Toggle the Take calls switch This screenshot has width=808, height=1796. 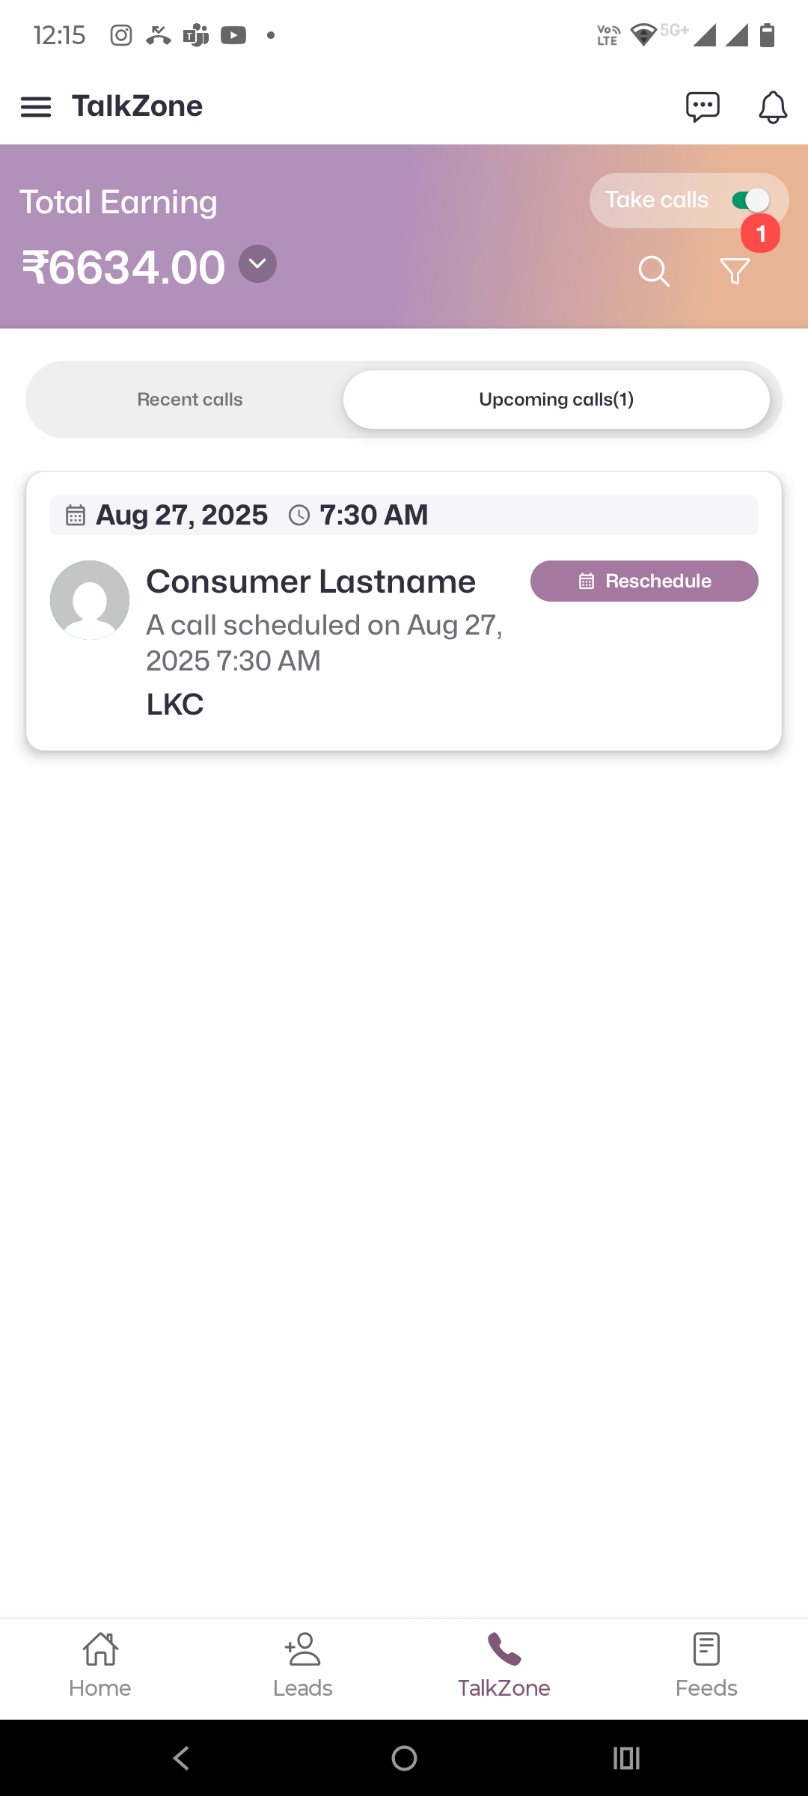click(x=750, y=201)
